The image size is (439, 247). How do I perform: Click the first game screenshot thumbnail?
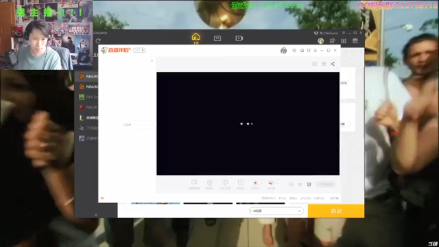(x=156, y=203)
